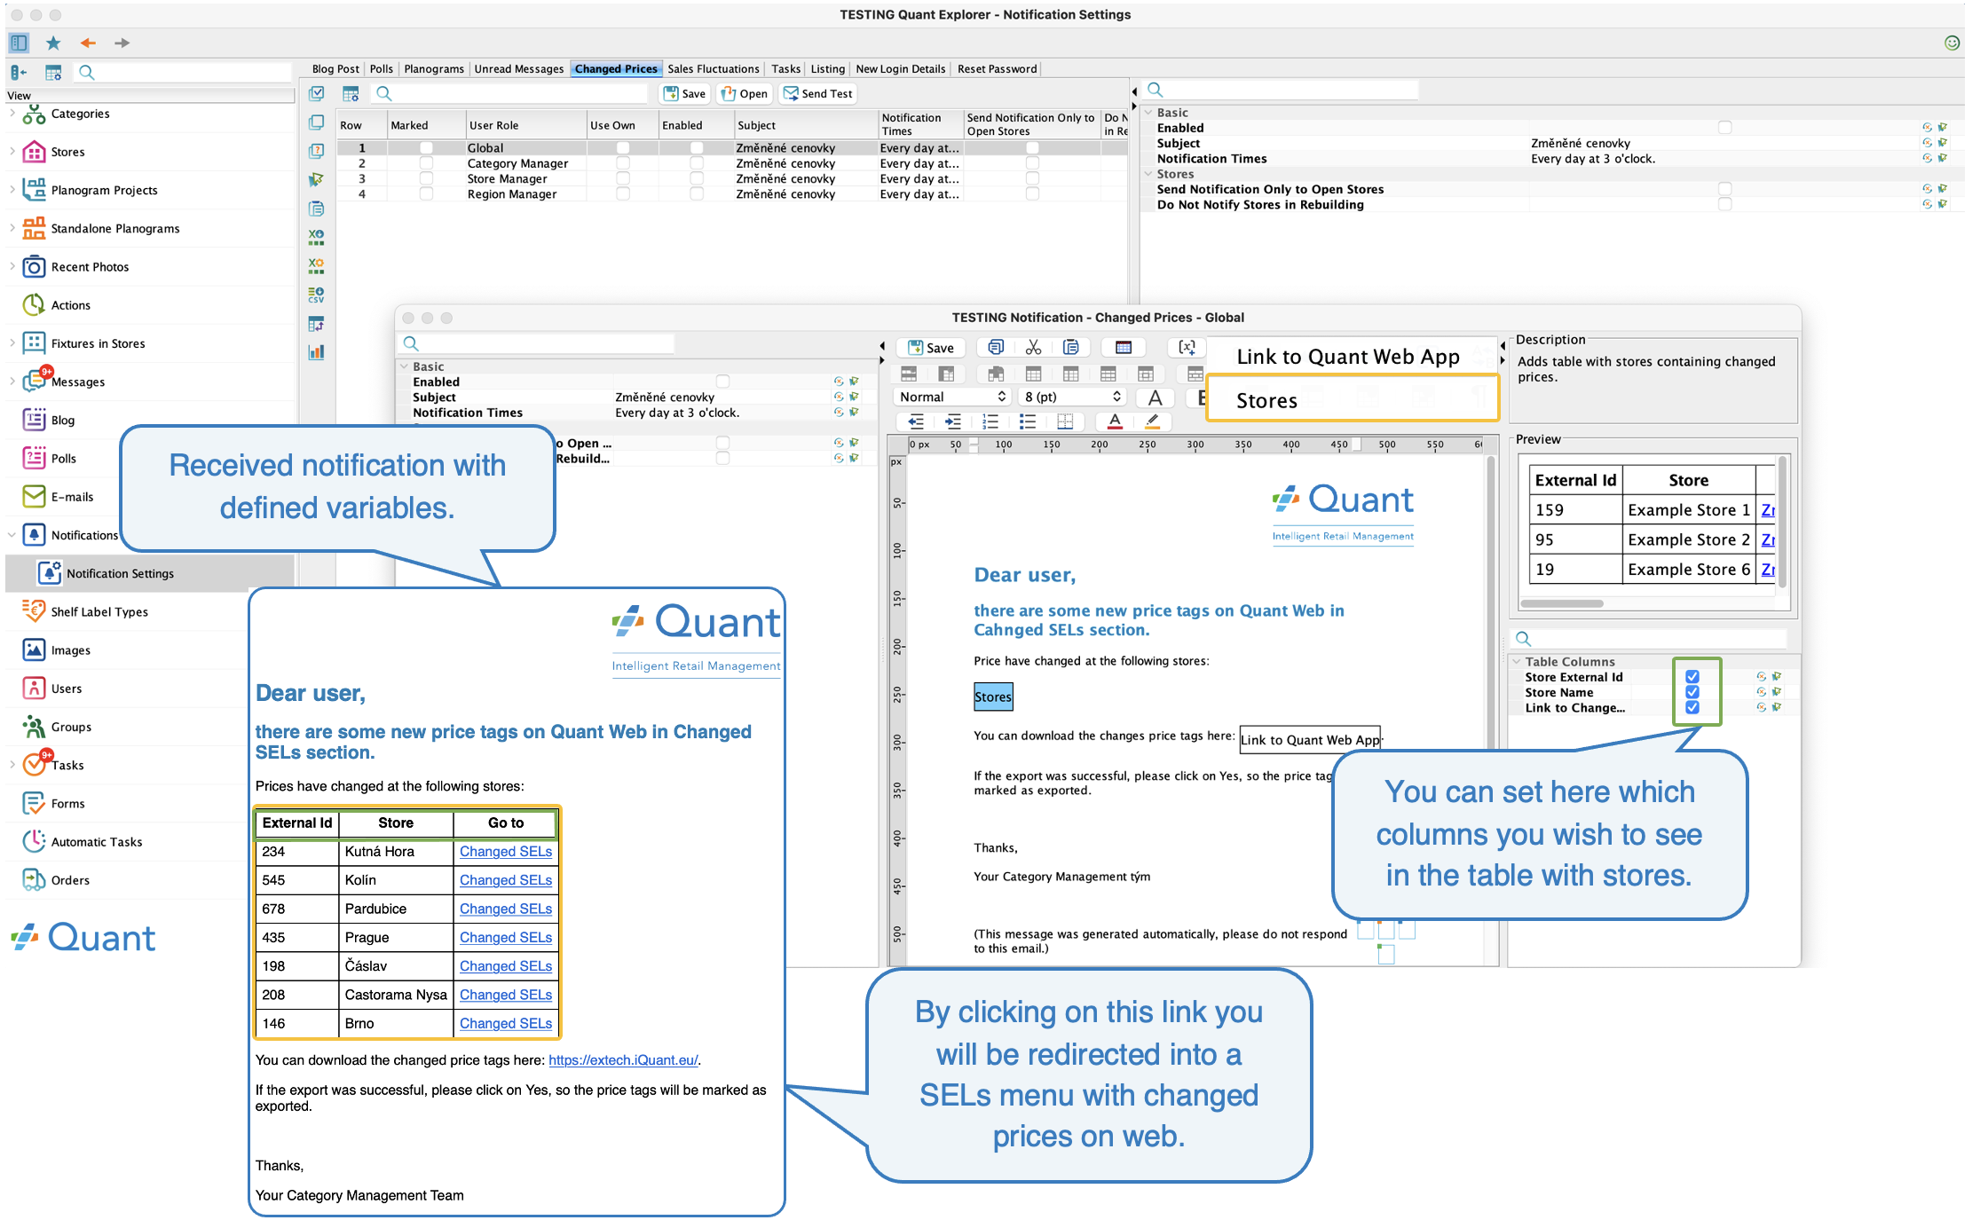Toggle Enabled checkbox in the Notification dialog
Screen dimensions: 1972x1228
click(723, 382)
